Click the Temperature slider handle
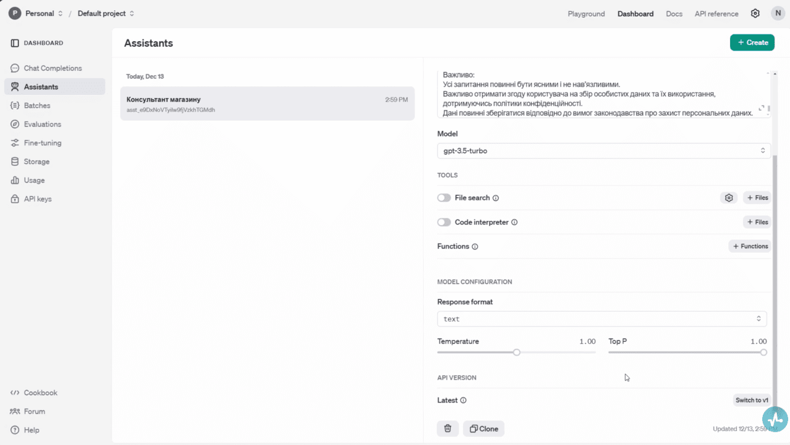This screenshot has height=445, width=790. point(517,353)
